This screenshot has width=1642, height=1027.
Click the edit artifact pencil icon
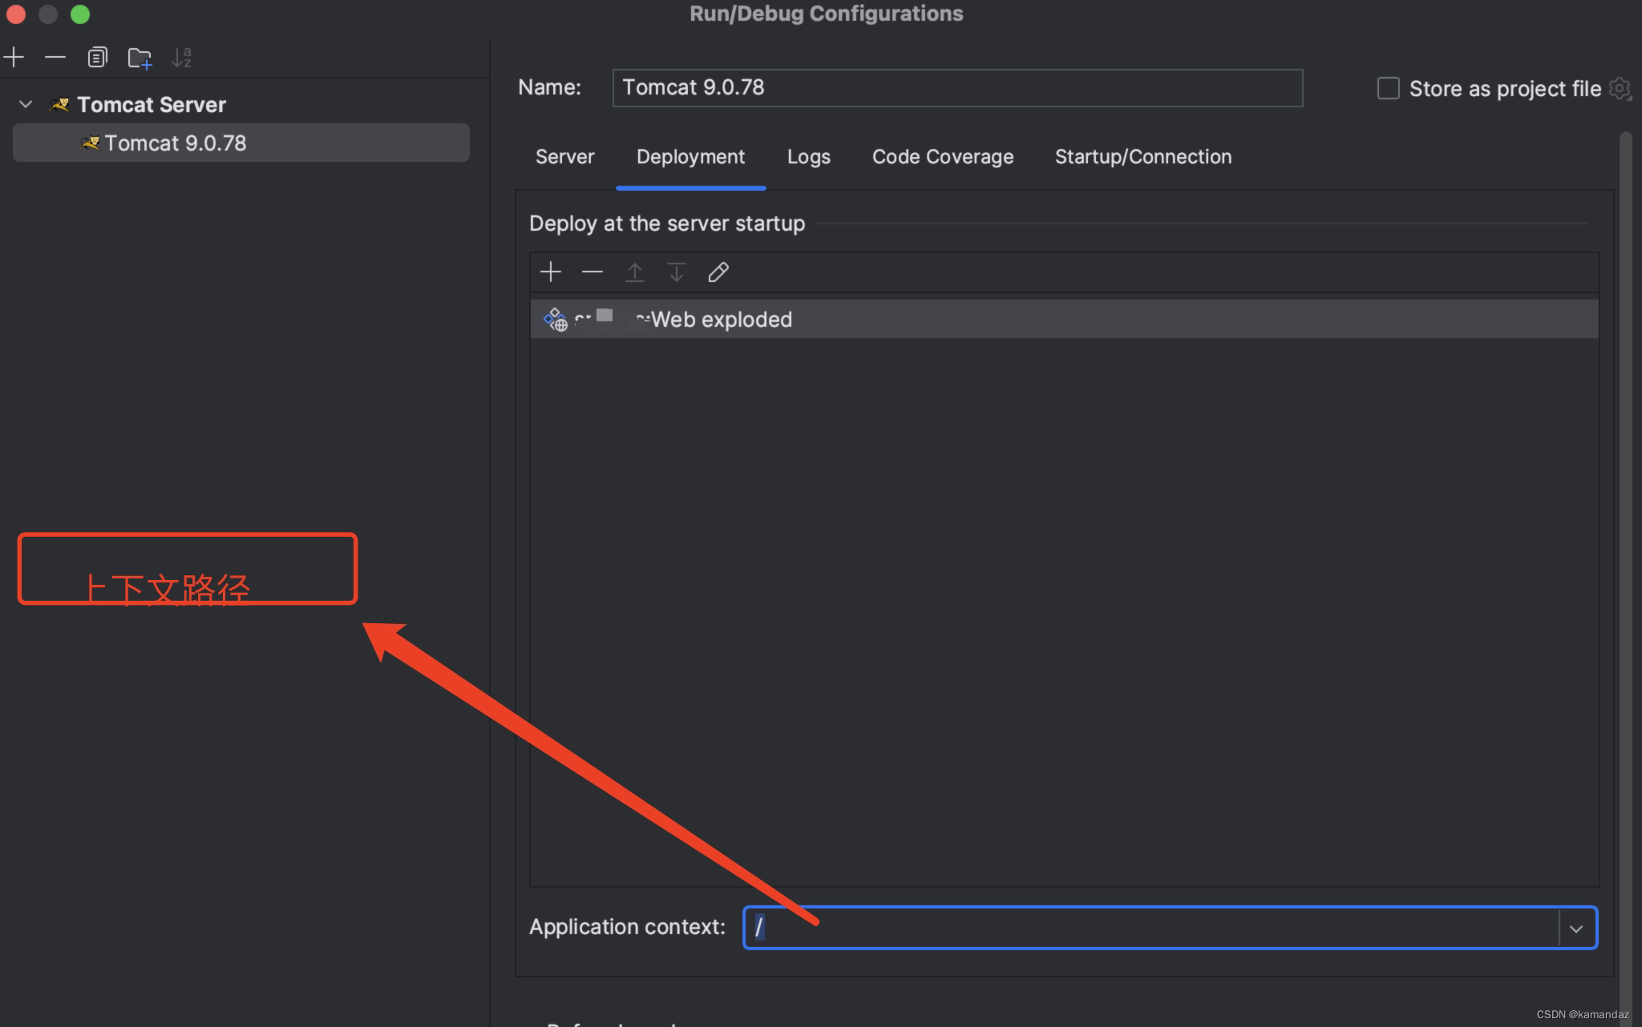pos(718,272)
